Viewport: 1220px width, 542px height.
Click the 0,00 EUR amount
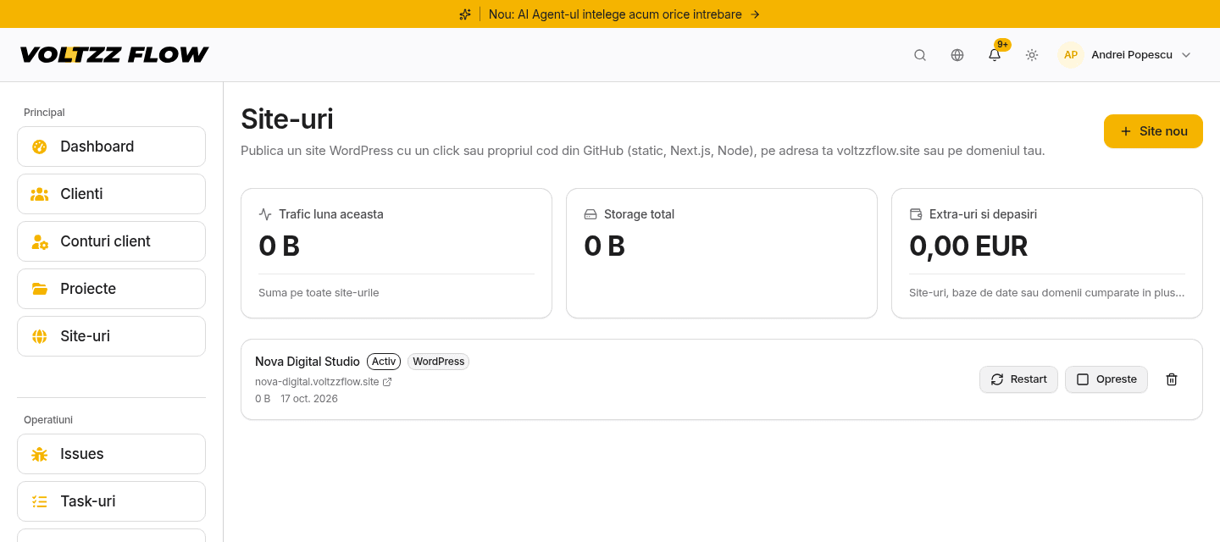pos(968,246)
